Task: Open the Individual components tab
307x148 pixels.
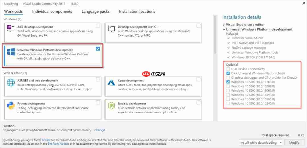Action: (x=52, y=12)
